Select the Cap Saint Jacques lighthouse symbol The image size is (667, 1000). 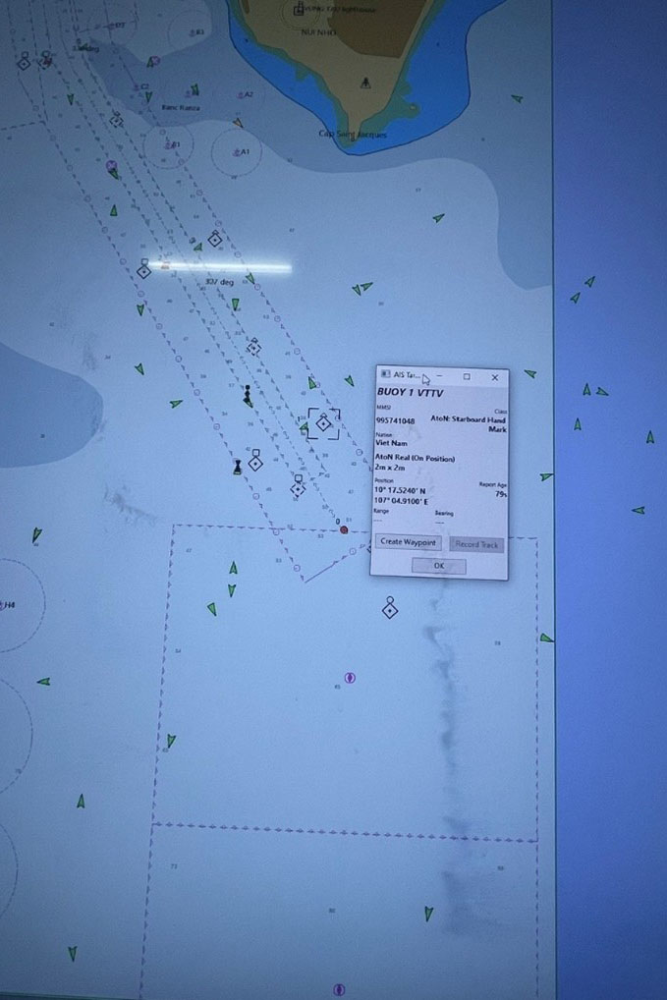[x=365, y=83]
